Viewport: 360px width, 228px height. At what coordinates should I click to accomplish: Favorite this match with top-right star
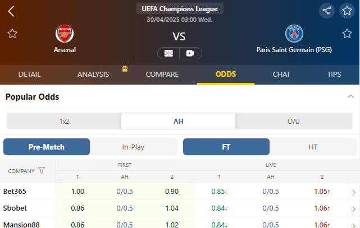[347, 11]
